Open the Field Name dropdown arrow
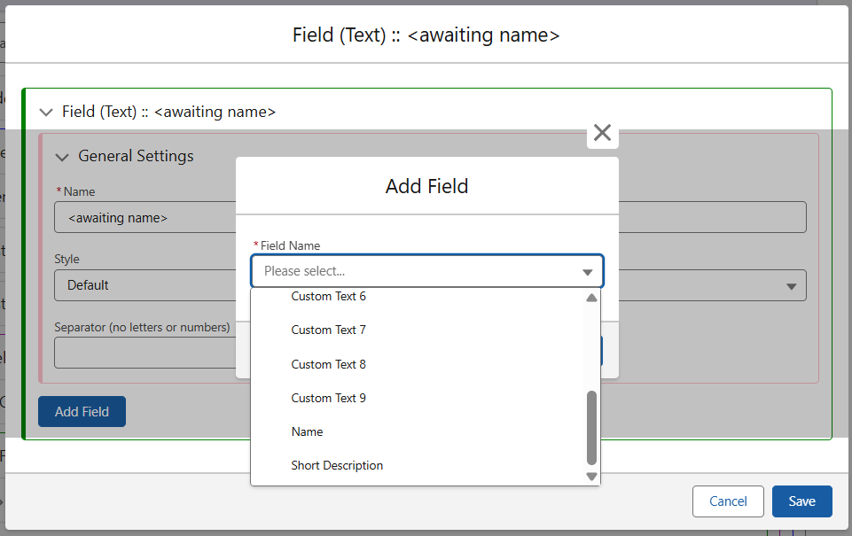This screenshot has width=852, height=536. point(587,272)
